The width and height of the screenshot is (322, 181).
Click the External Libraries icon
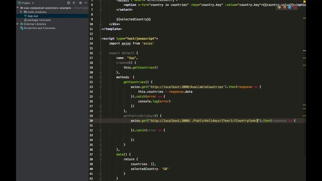[x=22, y=24]
